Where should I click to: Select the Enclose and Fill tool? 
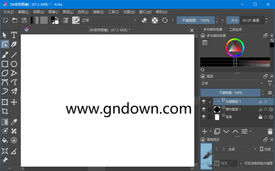click(14, 140)
